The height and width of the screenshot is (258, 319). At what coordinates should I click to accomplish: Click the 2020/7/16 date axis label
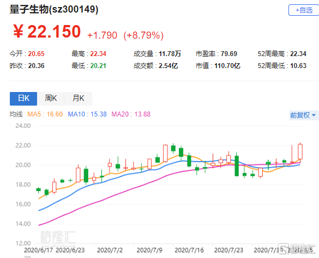(189, 250)
